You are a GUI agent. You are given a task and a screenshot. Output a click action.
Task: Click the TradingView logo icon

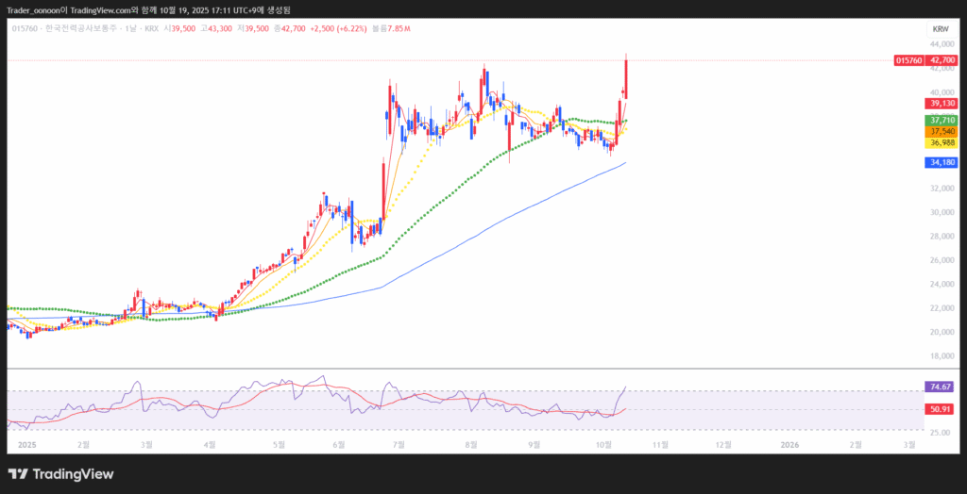tap(18, 474)
